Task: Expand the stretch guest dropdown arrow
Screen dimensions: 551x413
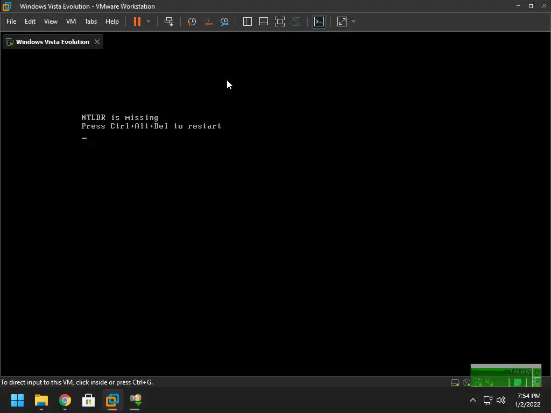Action: (x=354, y=22)
